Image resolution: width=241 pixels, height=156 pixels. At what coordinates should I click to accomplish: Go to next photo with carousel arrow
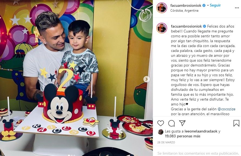coord(147,79)
